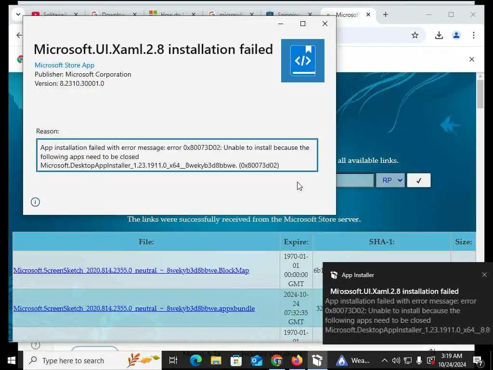Screen dimensions: 493x370
Task: Go back with Chrome's back arrow
Action: [19, 35]
